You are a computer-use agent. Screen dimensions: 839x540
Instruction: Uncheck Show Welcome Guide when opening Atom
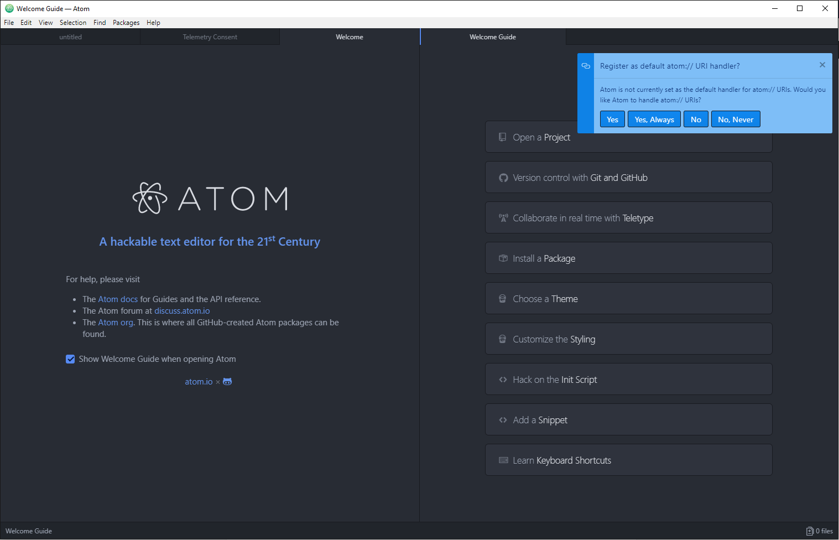70,359
